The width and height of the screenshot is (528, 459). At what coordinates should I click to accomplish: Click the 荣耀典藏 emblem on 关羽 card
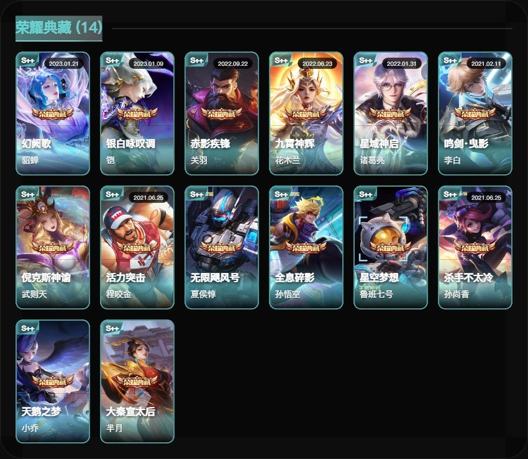221,114
